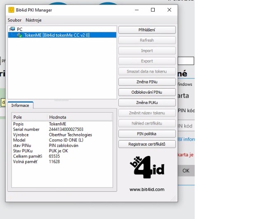Collapse the PC tree node

tap(9, 29)
